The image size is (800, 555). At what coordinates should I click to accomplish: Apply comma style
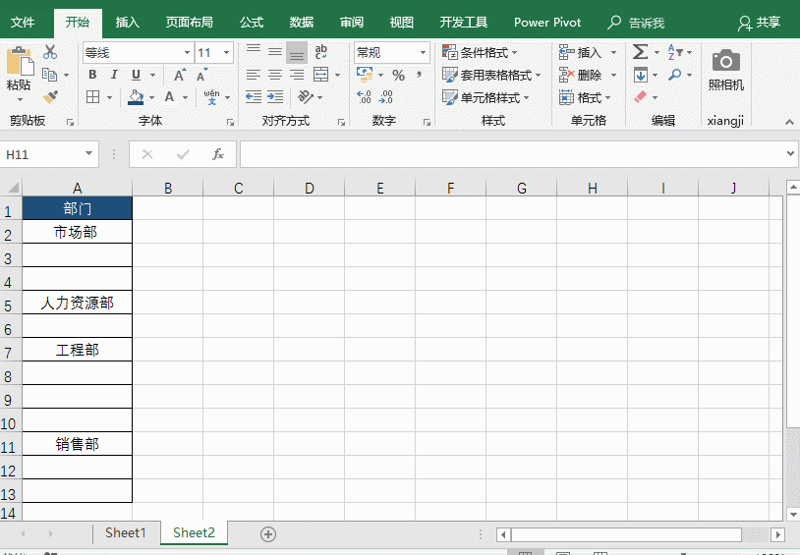[x=419, y=75]
